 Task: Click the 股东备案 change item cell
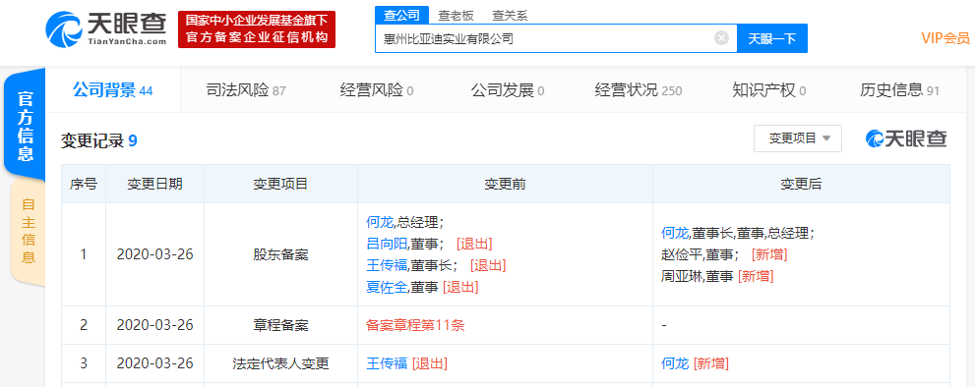[280, 254]
